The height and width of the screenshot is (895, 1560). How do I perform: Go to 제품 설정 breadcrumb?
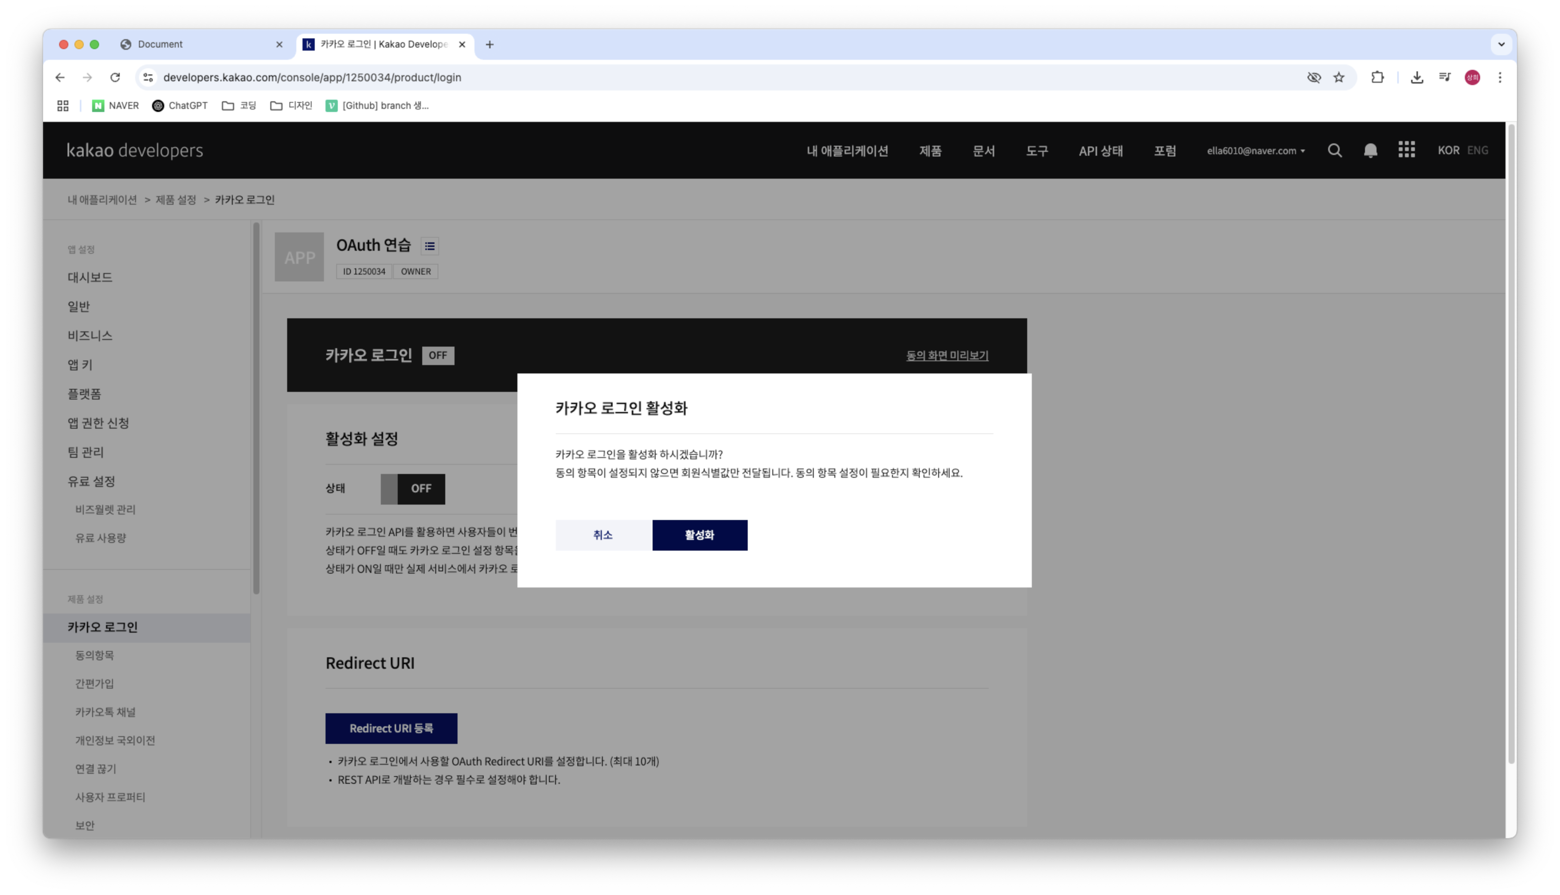(175, 200)
